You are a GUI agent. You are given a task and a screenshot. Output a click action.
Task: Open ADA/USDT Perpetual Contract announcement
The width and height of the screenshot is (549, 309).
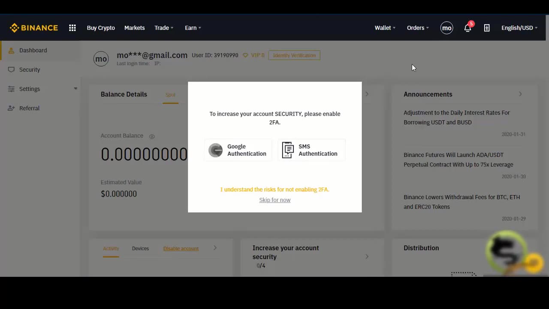click(459, 160)
